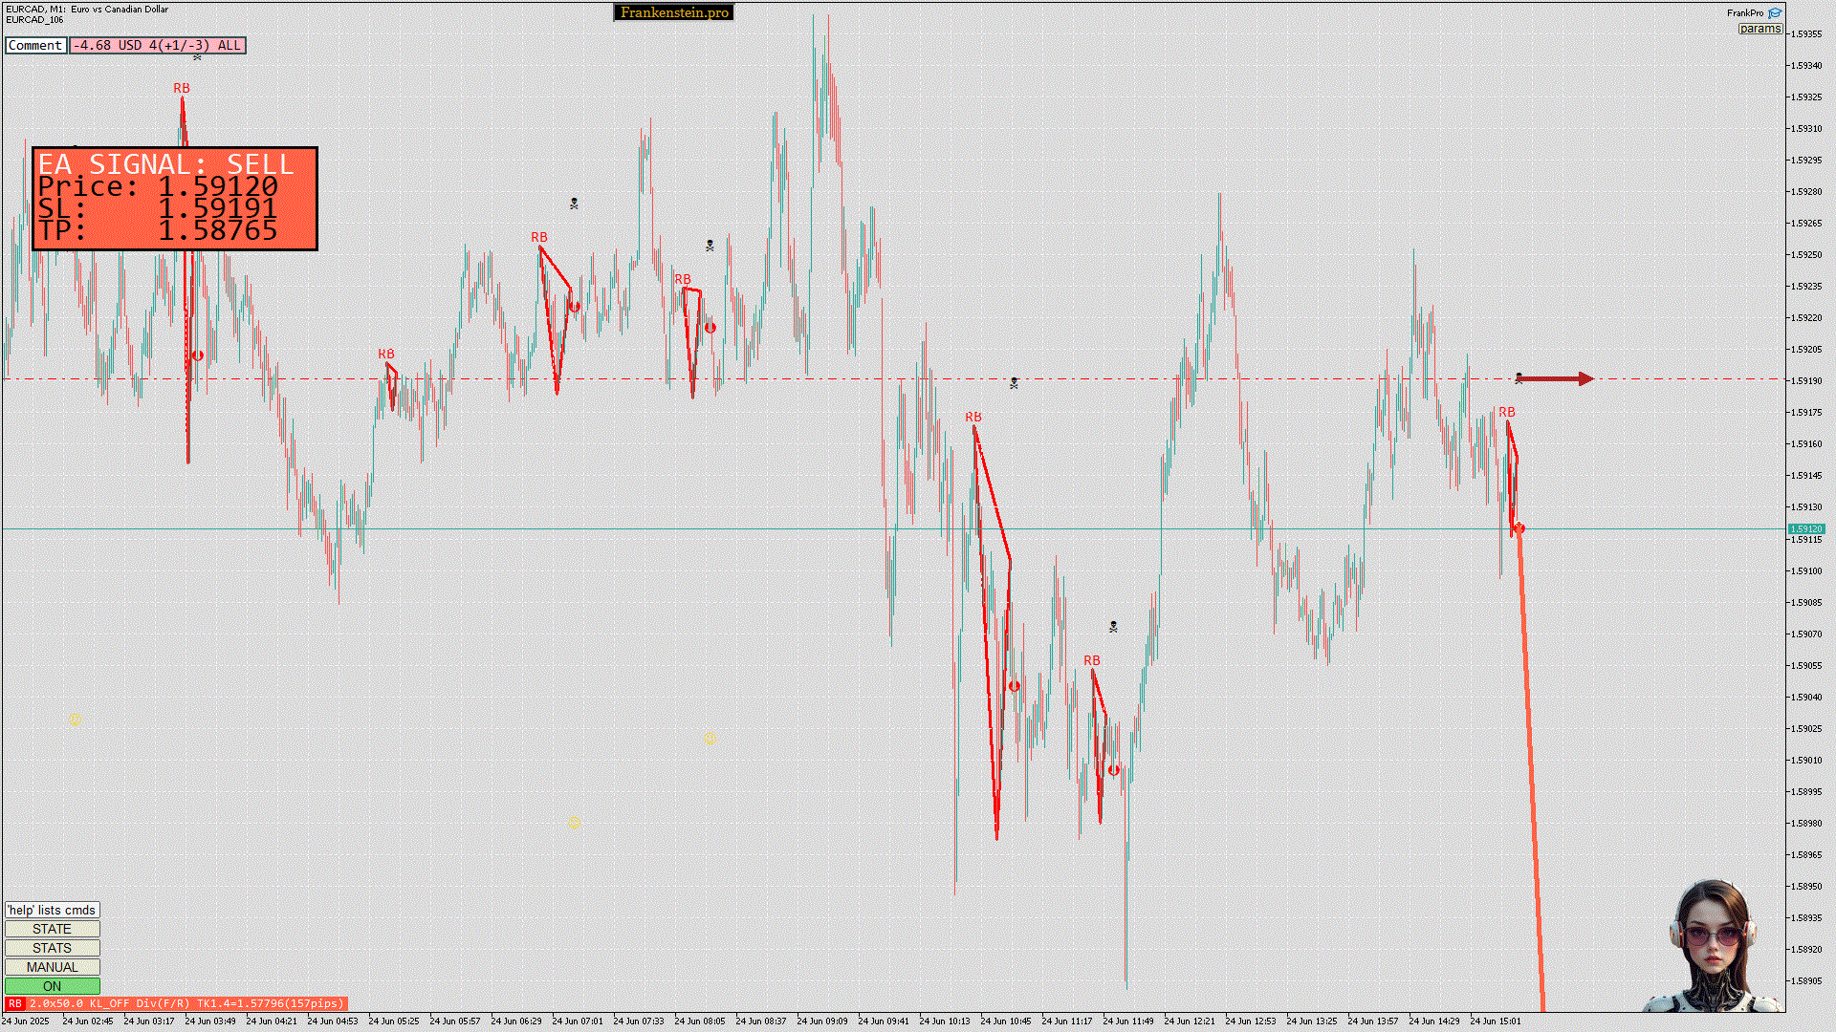Click the highlighted 1.59120 price axis label
This screenshot has height=1032, width=1836.
(1805, 528)
